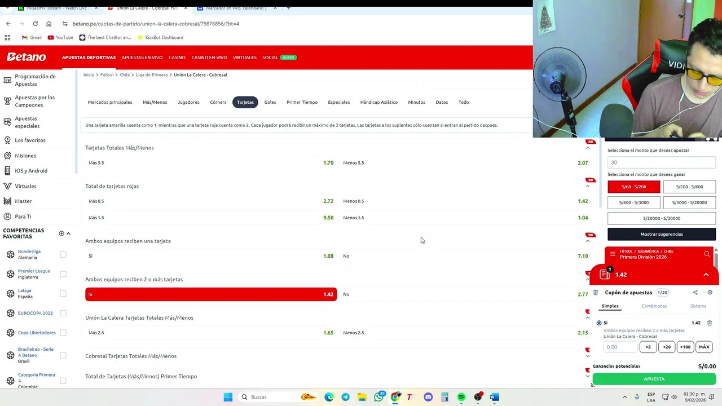This screenshot has width=722, height=406.
Task: Open Social section in top navigation
Action: click(270, 57)
